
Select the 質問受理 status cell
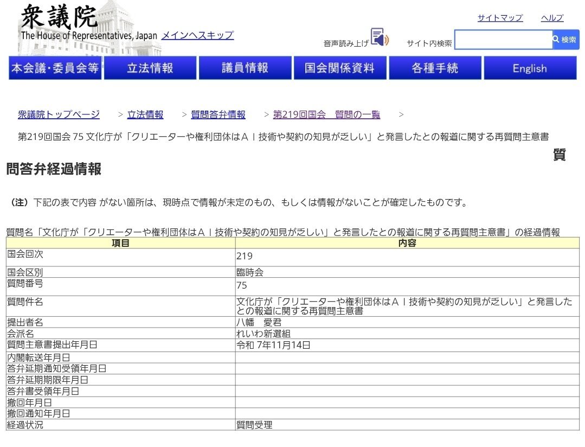pyautogui.click(x=407, y=425)
